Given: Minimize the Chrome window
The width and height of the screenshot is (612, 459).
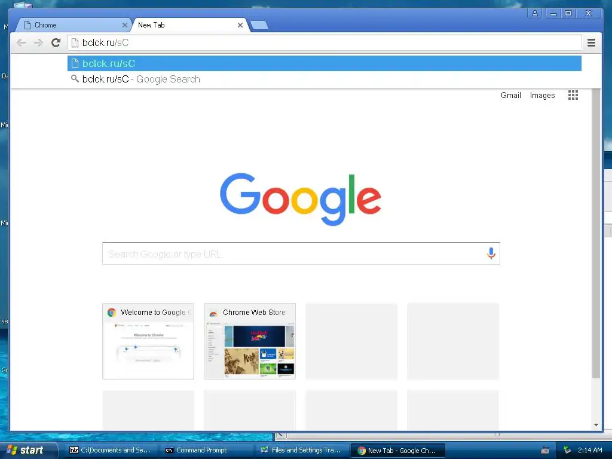Looking at the screenshot, I should point(553,13).
